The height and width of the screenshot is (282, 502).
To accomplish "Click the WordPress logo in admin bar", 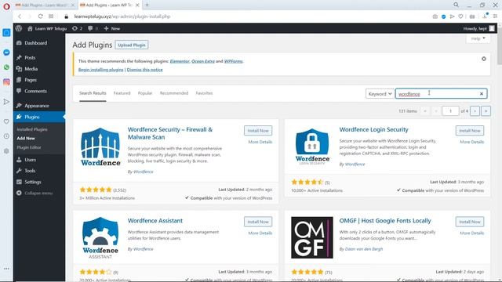I will pyautogui.click(x=19, y=28).
